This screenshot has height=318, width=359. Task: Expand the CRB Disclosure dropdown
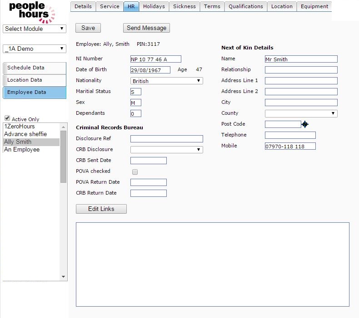[x=166, y=149]
